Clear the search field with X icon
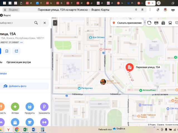The height and width of the screenshot is (133, 178). point(44,23)
